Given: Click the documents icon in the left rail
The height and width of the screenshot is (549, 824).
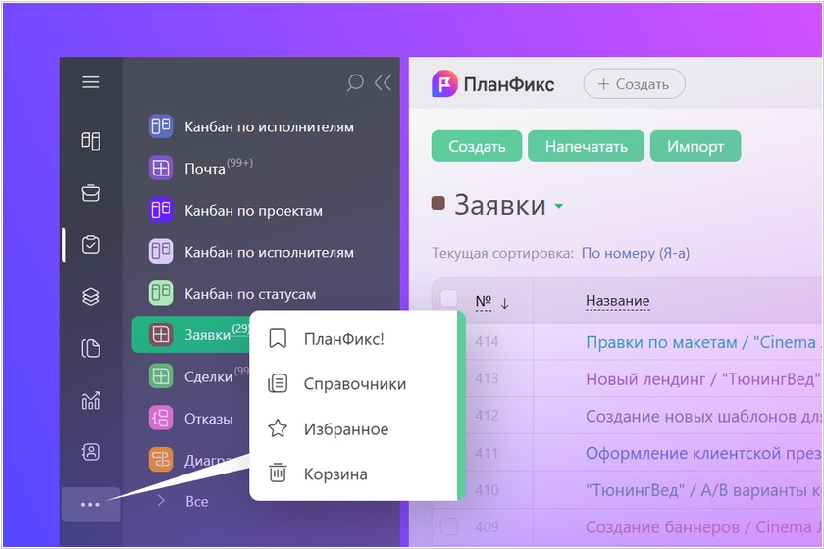Looking at the screenshot, I should coord(91,348).
